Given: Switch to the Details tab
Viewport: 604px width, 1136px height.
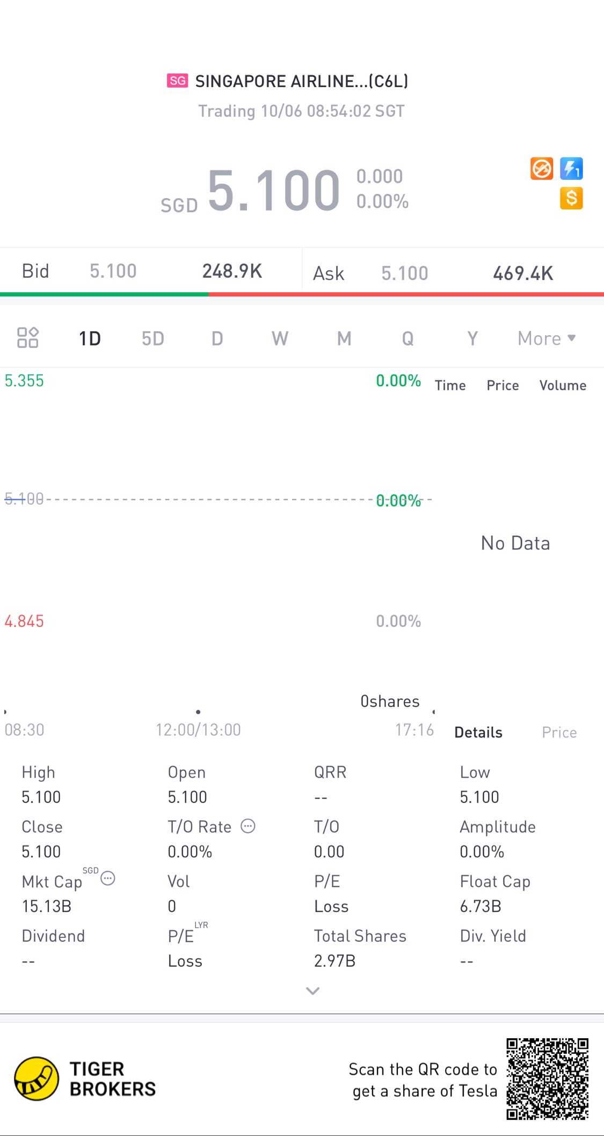Looking at the screenshot, I should point(478,733).
